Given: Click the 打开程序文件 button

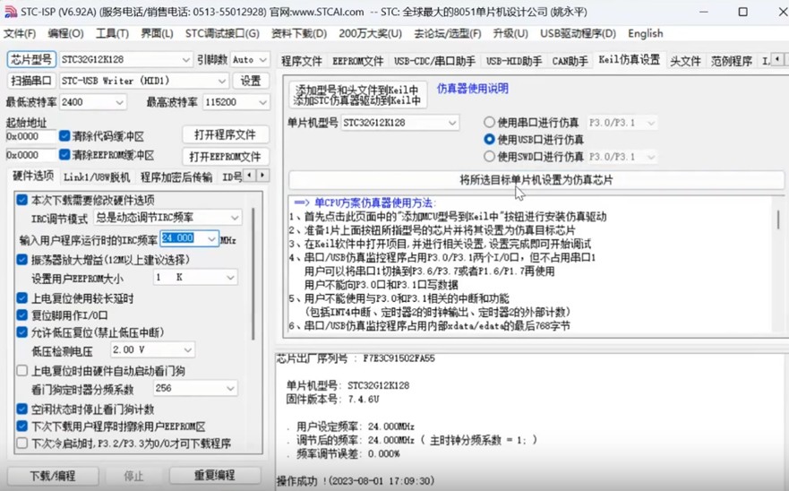Looking at the screenshot, I should 225,135.
